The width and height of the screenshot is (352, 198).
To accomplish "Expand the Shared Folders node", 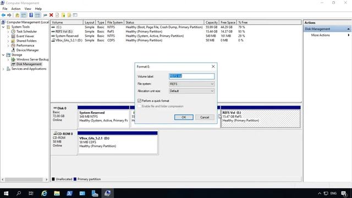I will [x=8, y=41].
